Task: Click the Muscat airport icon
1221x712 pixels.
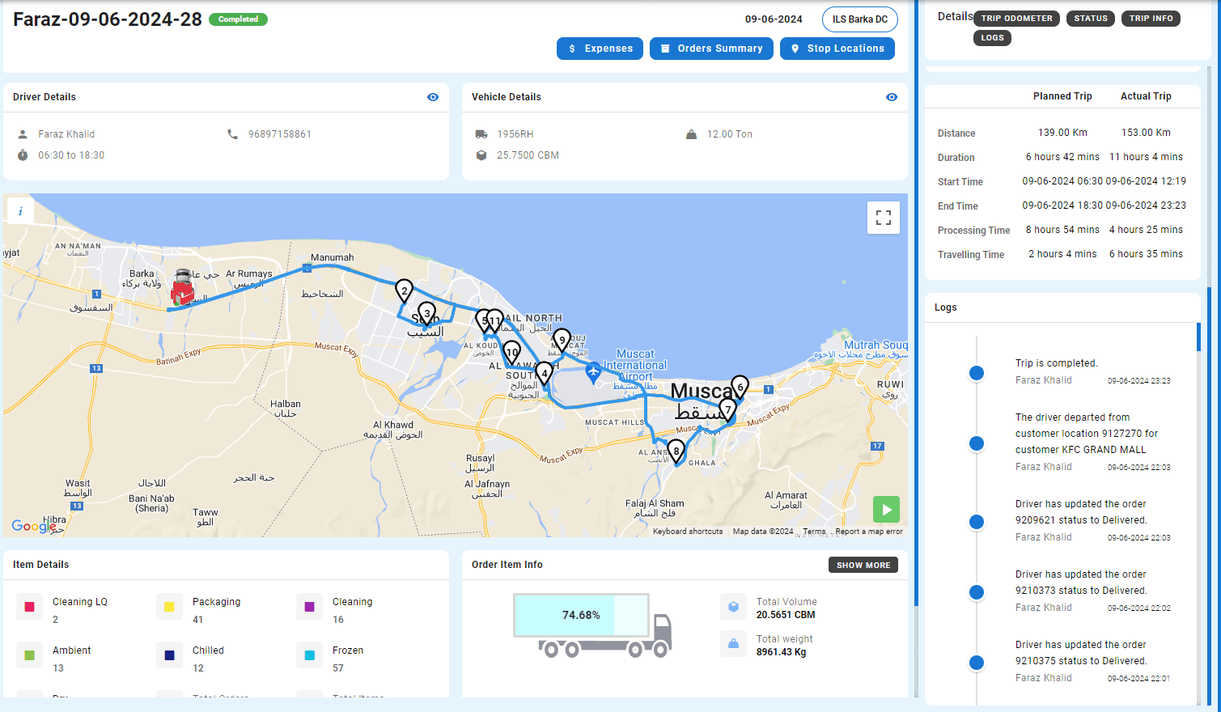Action: coord(593,371)
